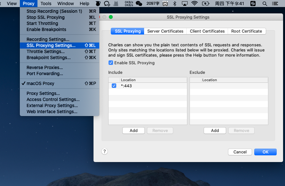
Task: Select the first empty Exclude list row
Action: pos(229,86)
